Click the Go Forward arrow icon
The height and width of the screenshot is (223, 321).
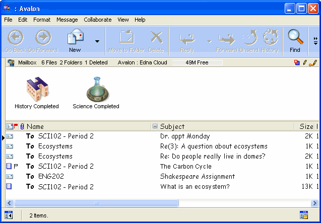pyautogui.click(x=43, y=38)
